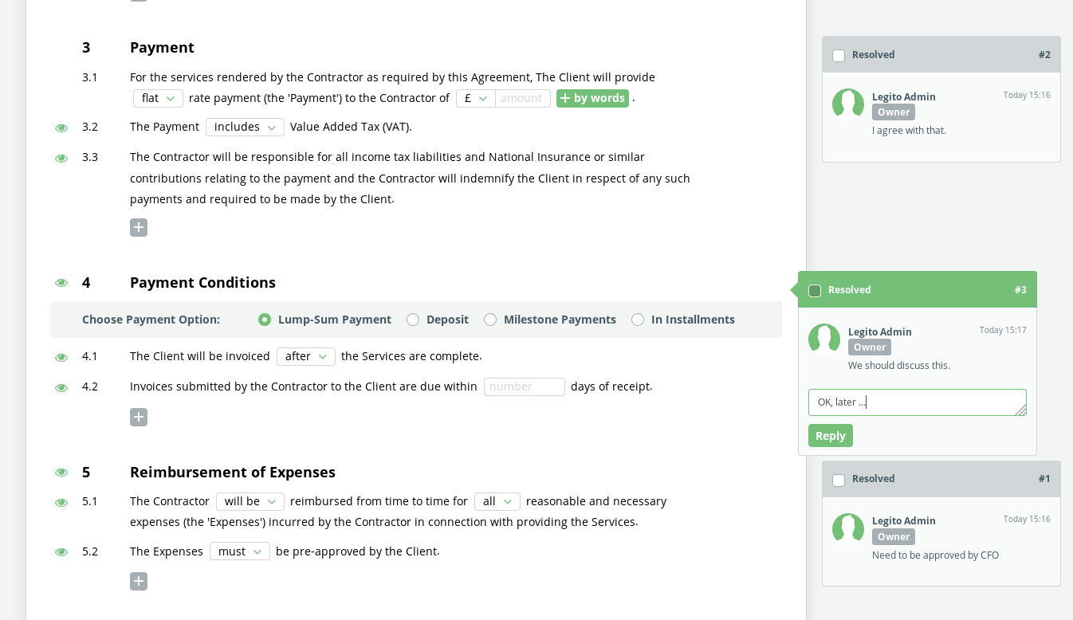Add clause using plus icon under 4.2
The image size is (1073, 620).
pyautogui.click(x=139, y=418)
